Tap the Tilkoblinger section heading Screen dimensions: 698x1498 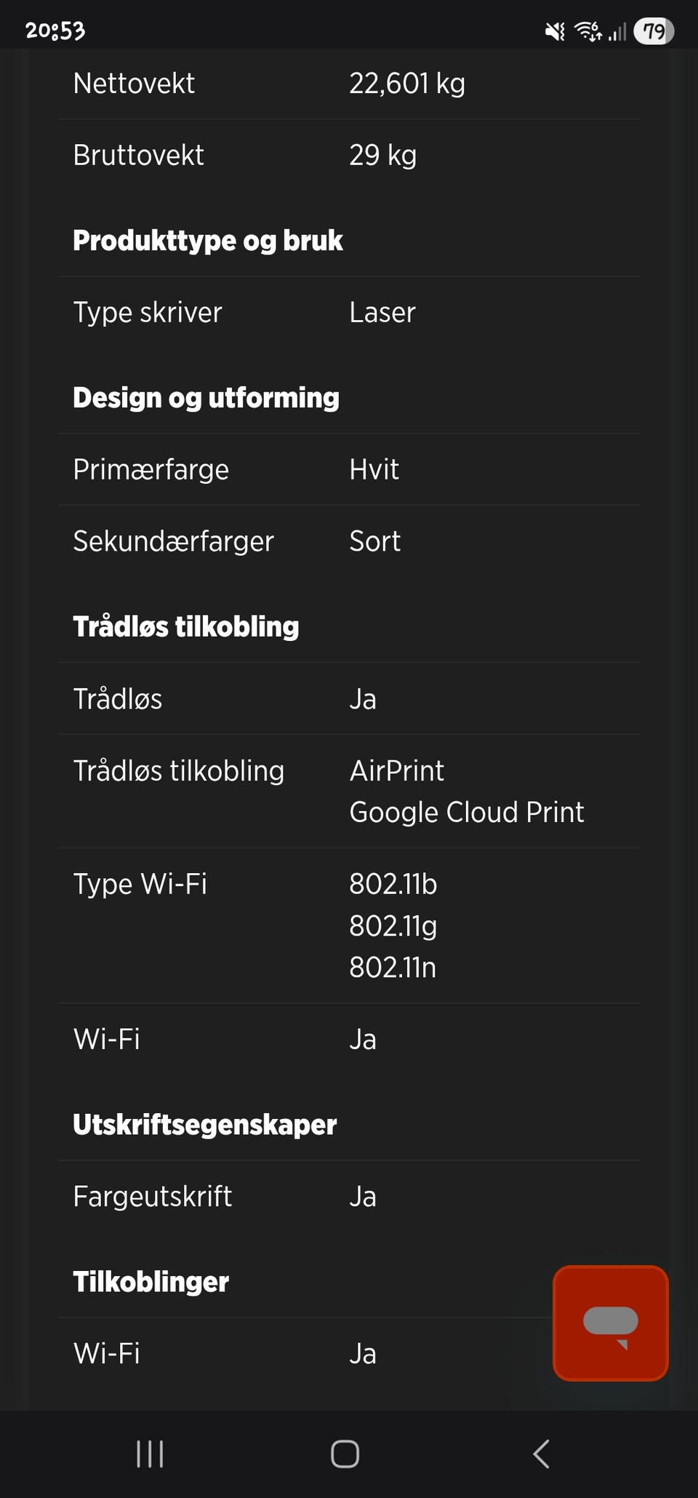pos(151,1282)
